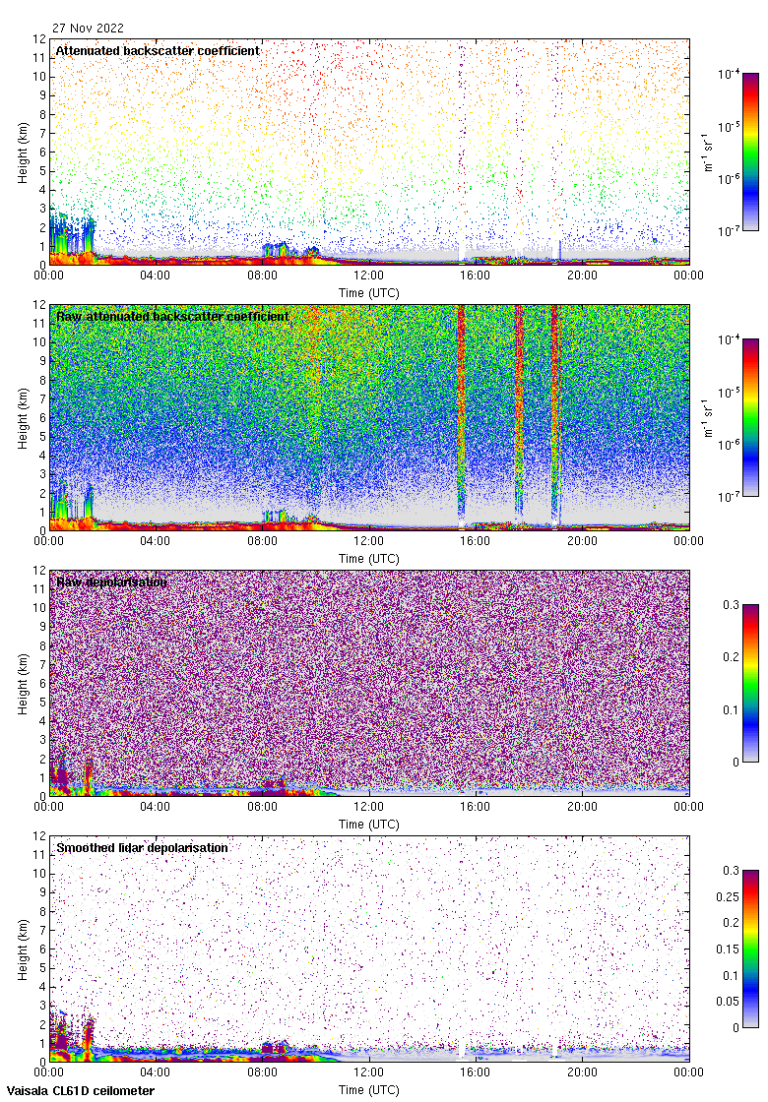
Task: Click "Time (UTC)" beneath the Raw depolarisation panel
Action: [x=368, y=825]
